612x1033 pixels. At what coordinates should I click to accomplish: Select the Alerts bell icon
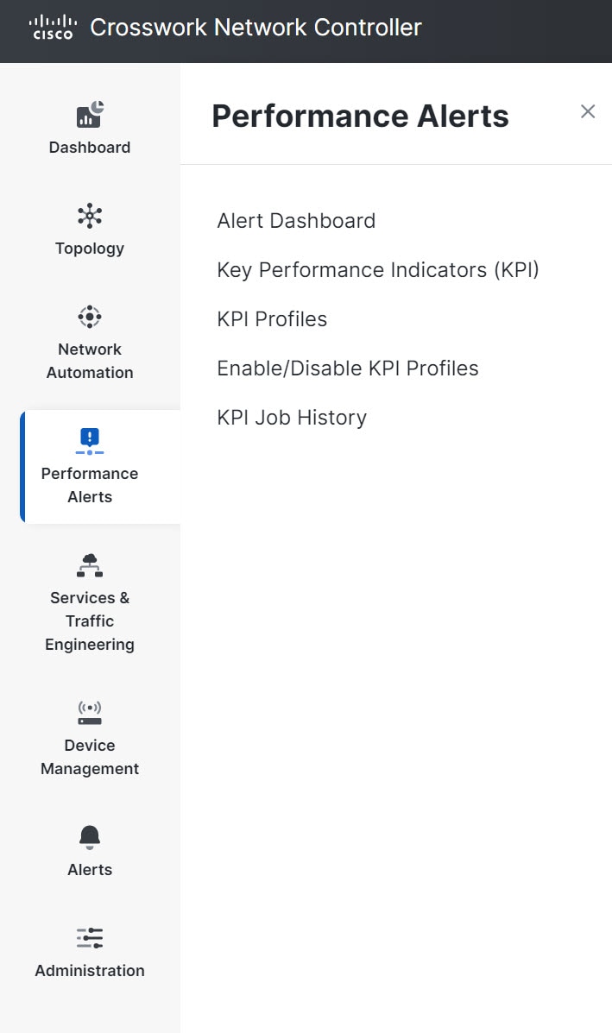click(90, 836)
